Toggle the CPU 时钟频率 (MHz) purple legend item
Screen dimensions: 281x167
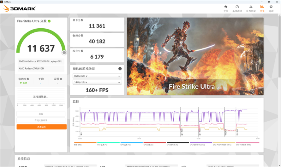pyautogui.click(x=201, y=144)
